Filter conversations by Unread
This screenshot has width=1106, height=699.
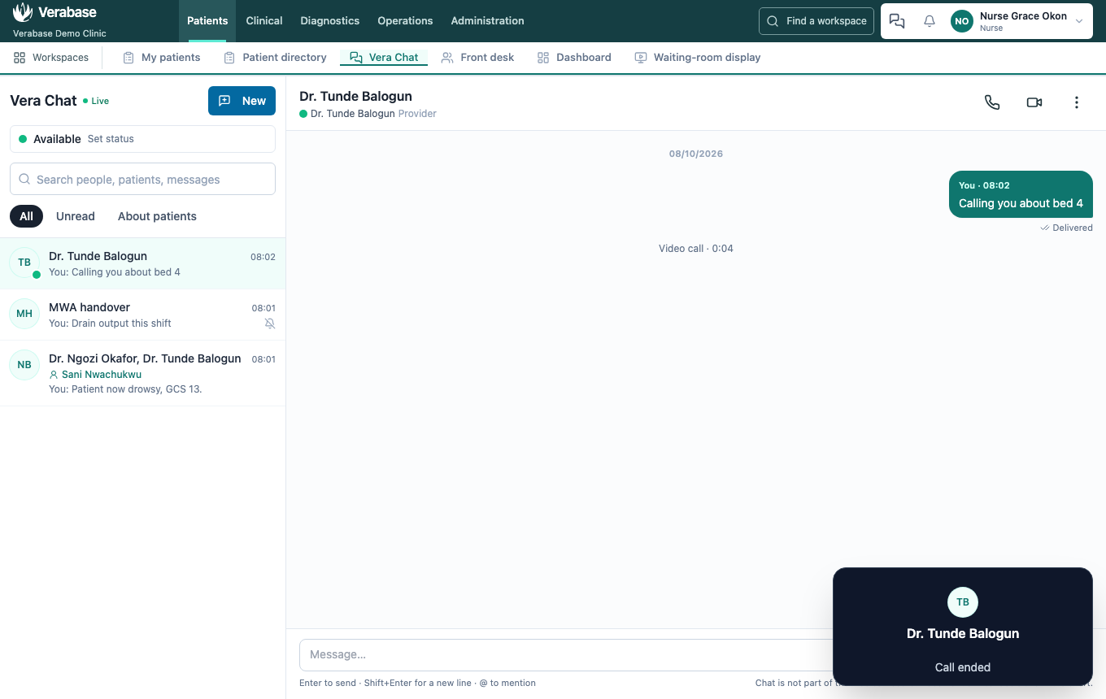76,216
